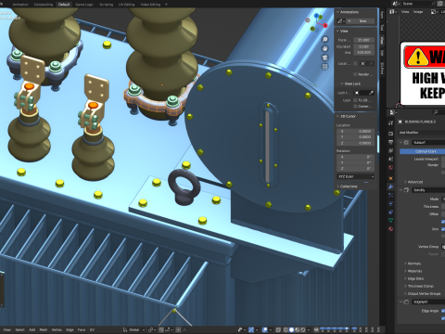The width and height of the screenshot is (445, 334).
Task: Open the Tool properties tab icon
Action: pyautogui.click(x=390, y=123)
